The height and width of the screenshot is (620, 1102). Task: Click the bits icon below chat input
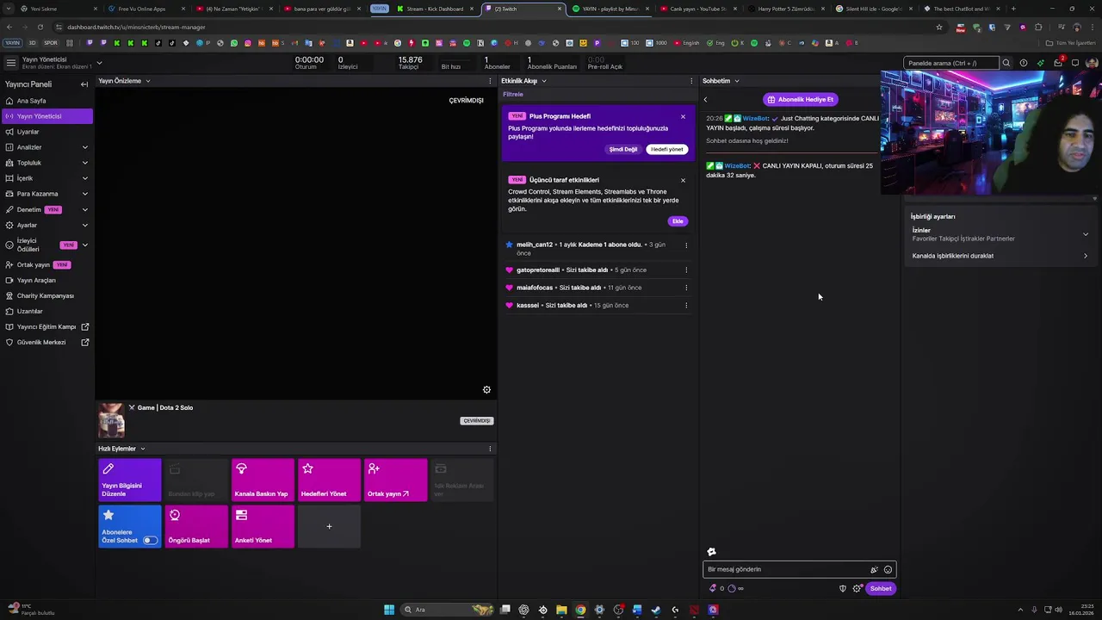713,589
